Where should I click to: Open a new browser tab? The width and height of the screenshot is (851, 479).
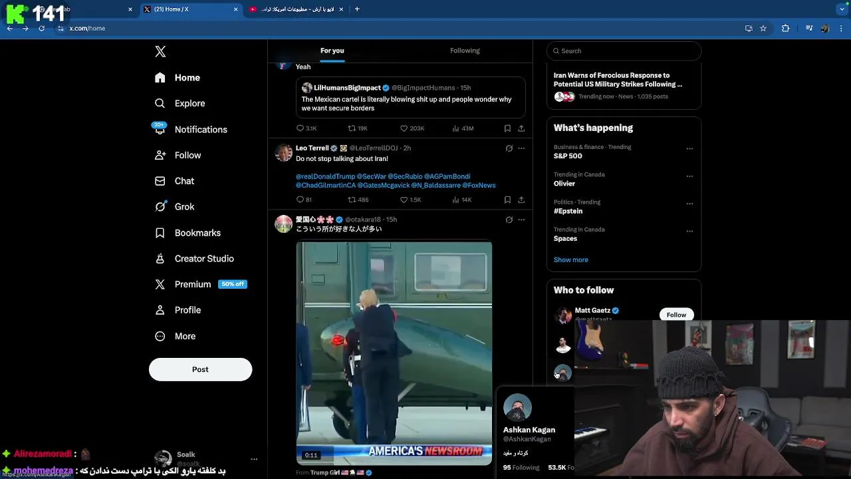point(357,9)
